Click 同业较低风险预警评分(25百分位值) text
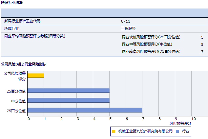The image size is (208, 139). coord(151,37)
